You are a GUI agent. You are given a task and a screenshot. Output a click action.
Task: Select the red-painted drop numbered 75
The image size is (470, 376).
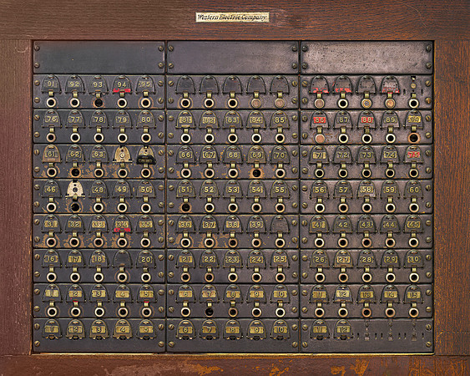pyautogui.click(x=413, y=155)
